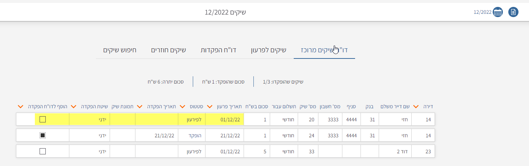Viewport: 529px width, 166px height.
Task: Uncheck the deposit box for check number 24
Action: pyautogui.click(x=43, y=135)
